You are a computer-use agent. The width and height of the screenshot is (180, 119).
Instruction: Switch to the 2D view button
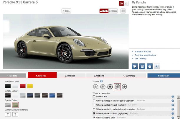click(121, 4)
